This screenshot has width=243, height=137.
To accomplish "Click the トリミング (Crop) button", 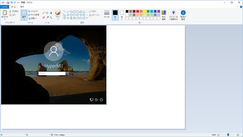I will coord(33,11).
